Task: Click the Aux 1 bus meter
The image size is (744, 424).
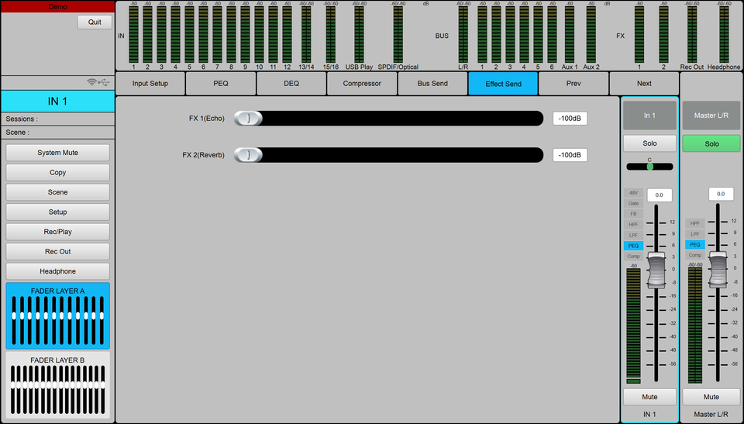Action: pos(570,35)
